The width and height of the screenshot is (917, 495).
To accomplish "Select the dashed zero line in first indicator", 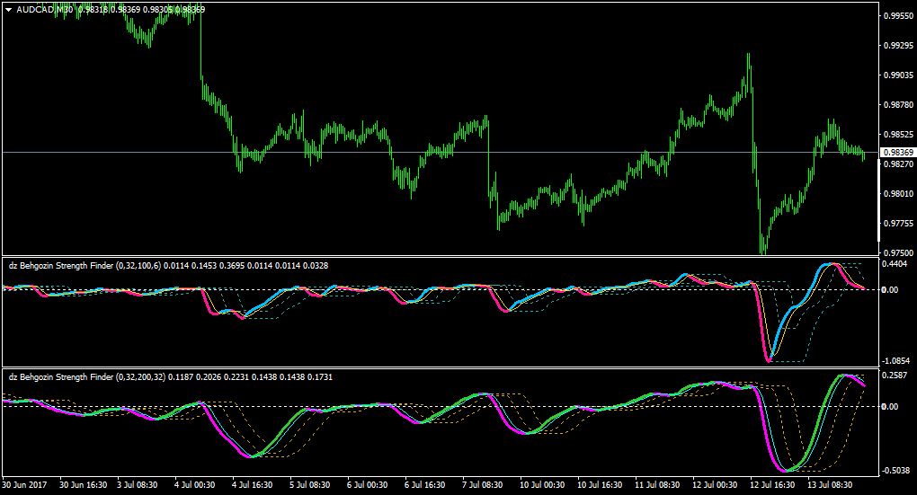I will (441, 289).
